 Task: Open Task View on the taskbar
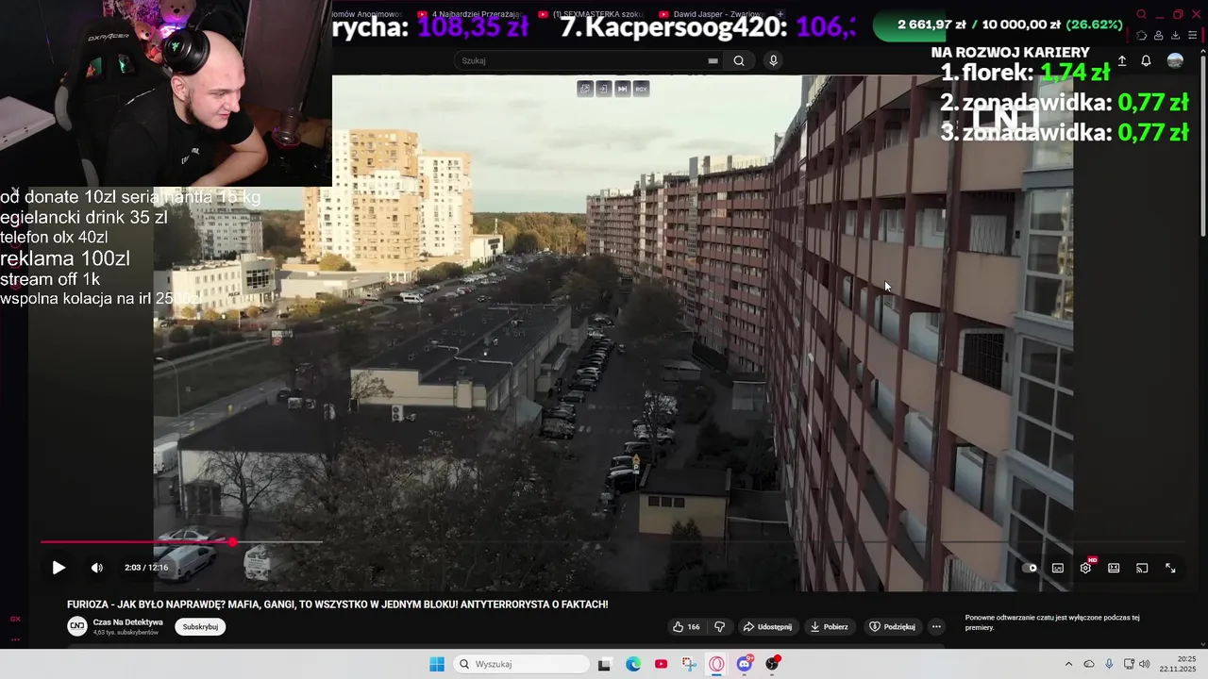point(605,664)
